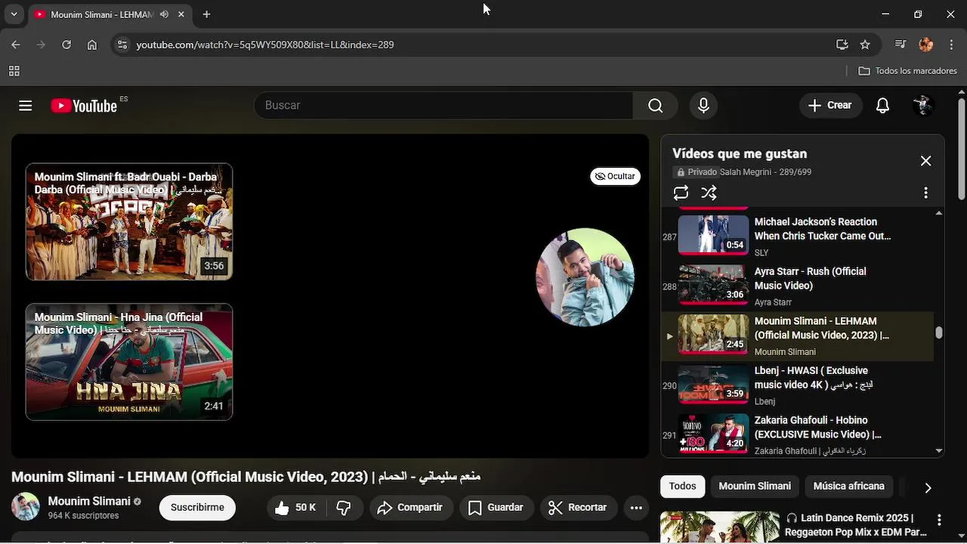The image size is (967, 544).
Task: Open the YouTube hamburger guide menu
Action: [x=26, y=106]
